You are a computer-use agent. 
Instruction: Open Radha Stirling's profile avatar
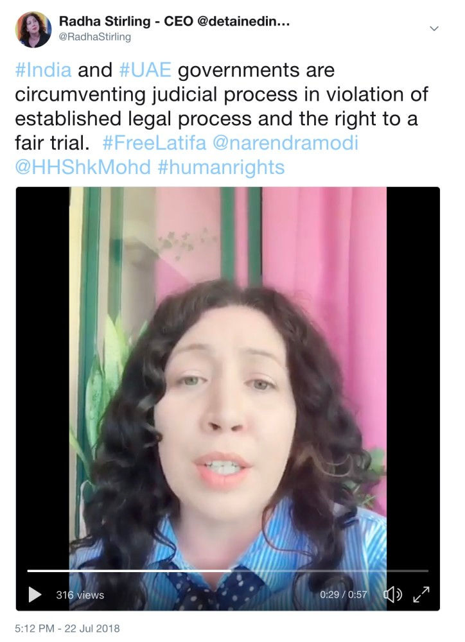(33, 30)
